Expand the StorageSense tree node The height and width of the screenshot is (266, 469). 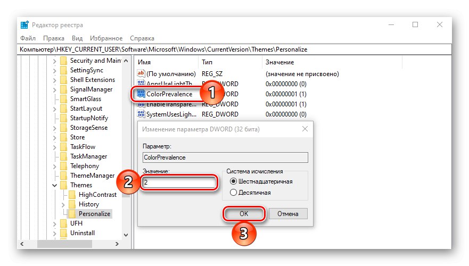[54, 128]
